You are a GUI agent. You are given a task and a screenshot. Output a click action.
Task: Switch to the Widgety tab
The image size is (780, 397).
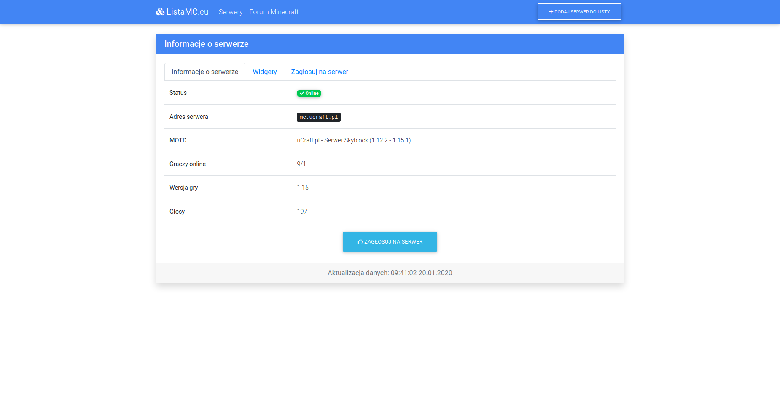265,72
